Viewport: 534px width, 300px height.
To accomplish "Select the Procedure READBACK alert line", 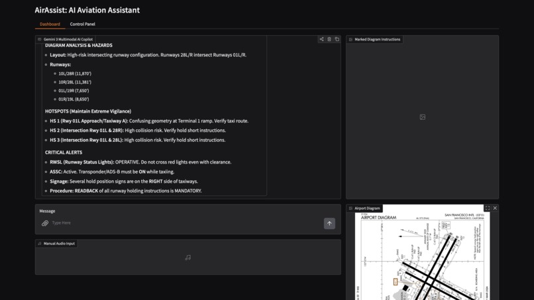I will point(126,191).
